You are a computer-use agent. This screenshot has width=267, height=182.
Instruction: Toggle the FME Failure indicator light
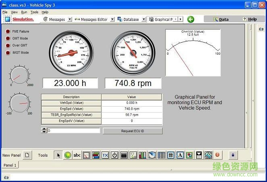click(x=8, y=31)
